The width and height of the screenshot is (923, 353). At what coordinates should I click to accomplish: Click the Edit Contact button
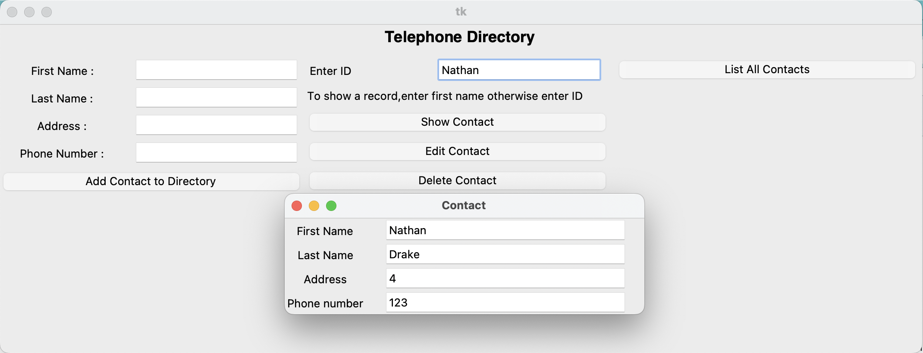457,151
